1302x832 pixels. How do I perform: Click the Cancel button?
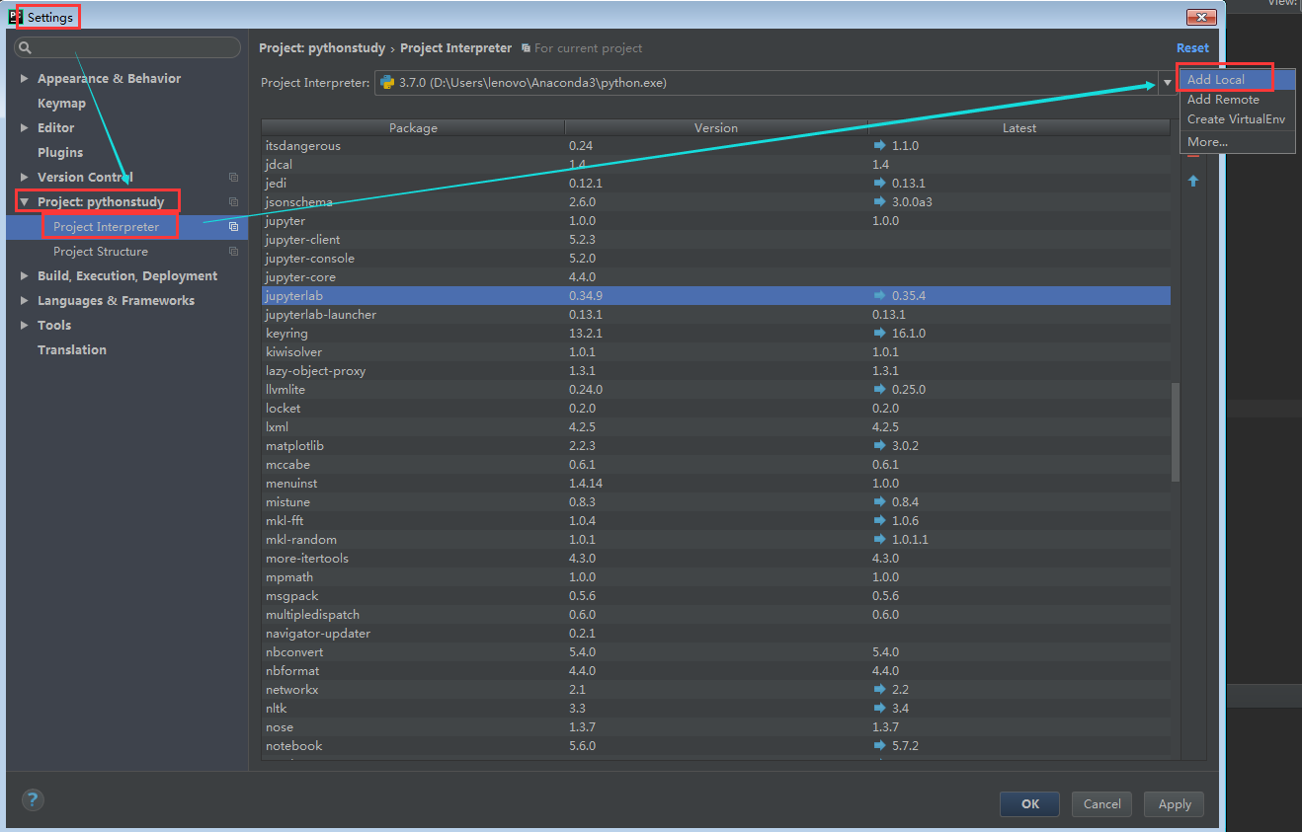(x=1101, y=803)
